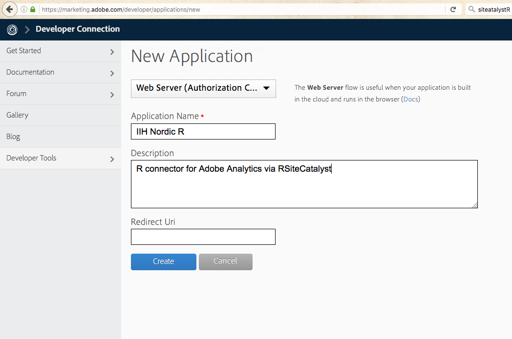This screenshot has height=339, width=512.
Task: Click the blue Create button
Action: pyautogui.click(x=164, y=262)
